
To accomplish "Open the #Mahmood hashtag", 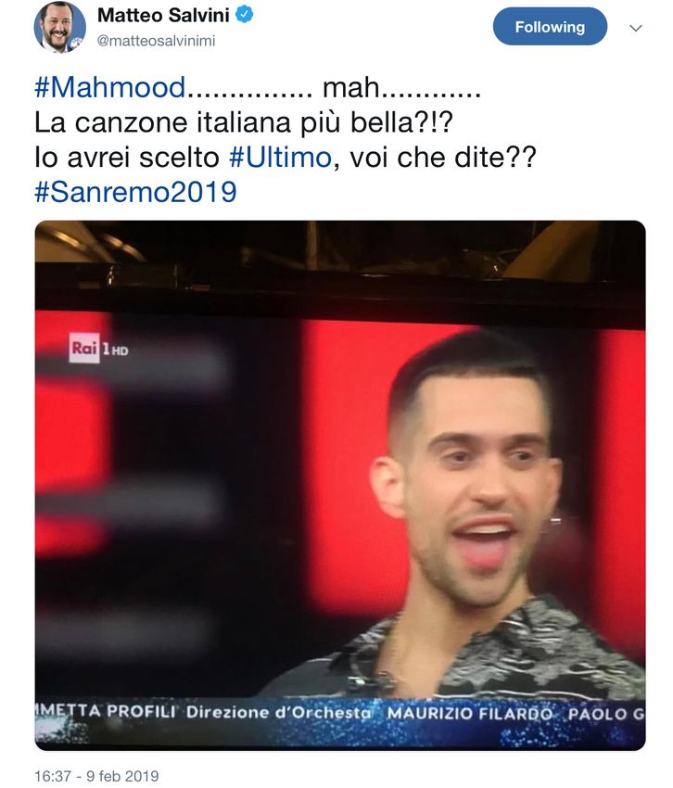I will point(110,87).
